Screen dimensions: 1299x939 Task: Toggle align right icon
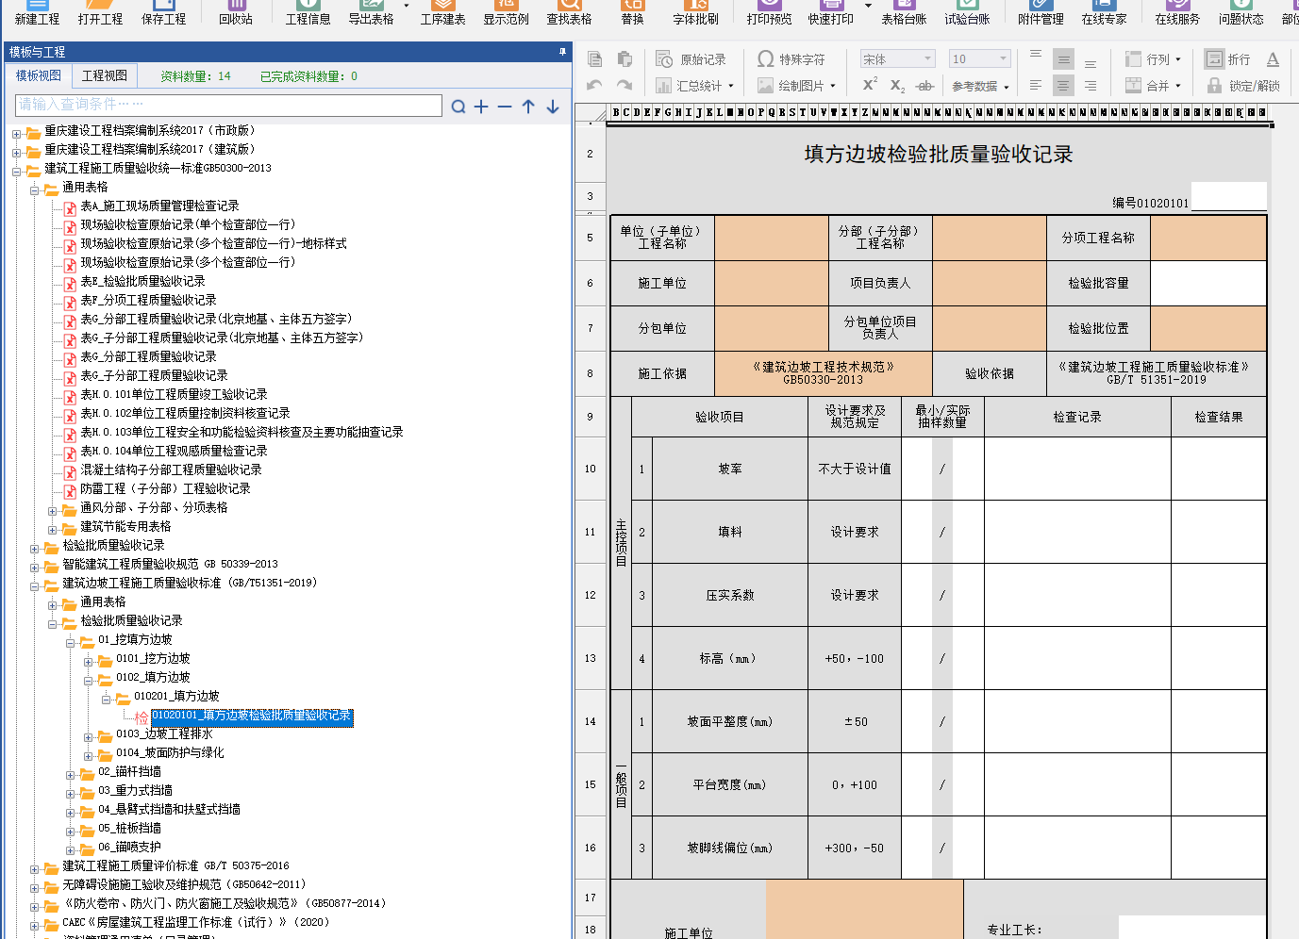click(x=1091, y=85)
